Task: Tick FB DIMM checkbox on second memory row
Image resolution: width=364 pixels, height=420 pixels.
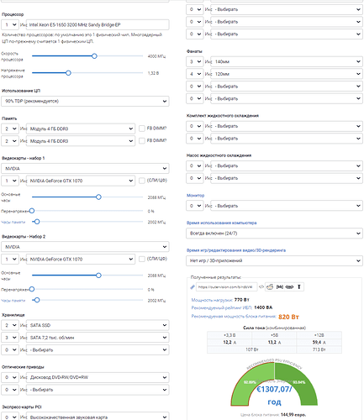Action: pyautogui.click(x=142, y=140)
